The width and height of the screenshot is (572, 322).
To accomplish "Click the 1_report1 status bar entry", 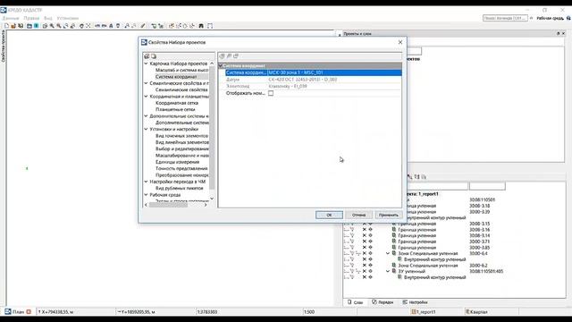I will coord(423,312).
